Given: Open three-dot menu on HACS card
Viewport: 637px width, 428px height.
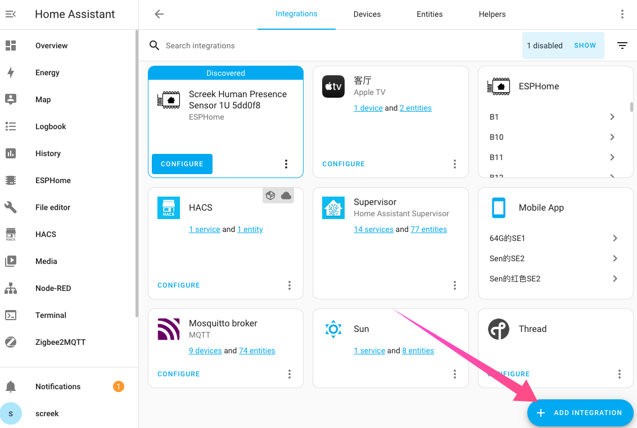Looking at the screenshot, I should point(290,285).
